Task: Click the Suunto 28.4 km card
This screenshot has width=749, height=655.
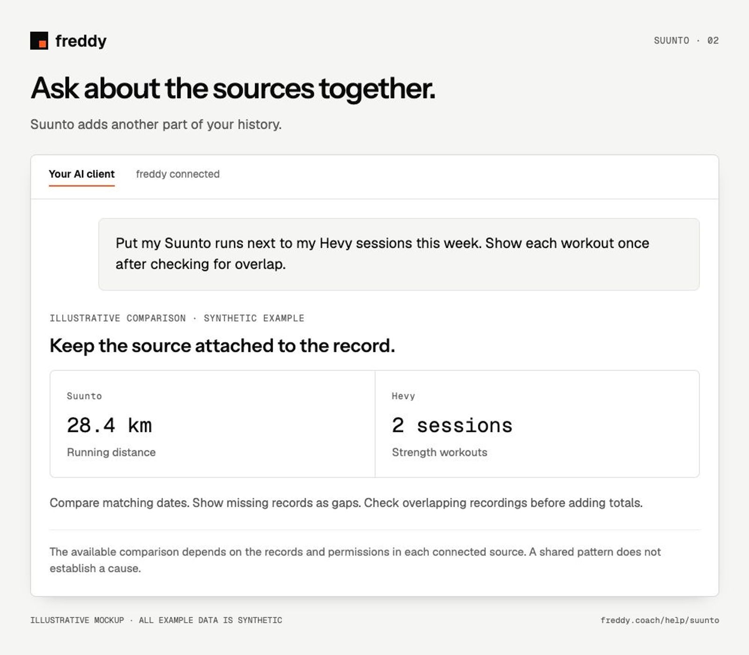Action: coord(213,424)
